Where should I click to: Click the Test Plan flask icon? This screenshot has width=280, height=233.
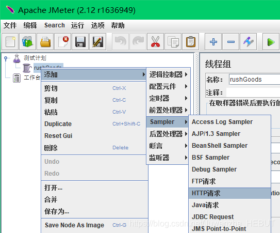pyautogui.click(x=17, y=58)
